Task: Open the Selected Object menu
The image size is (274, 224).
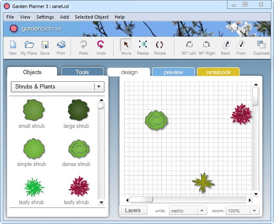Action: click(x=91, y=17)
